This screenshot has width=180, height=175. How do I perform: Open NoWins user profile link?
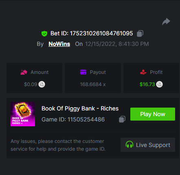(59, 44)
